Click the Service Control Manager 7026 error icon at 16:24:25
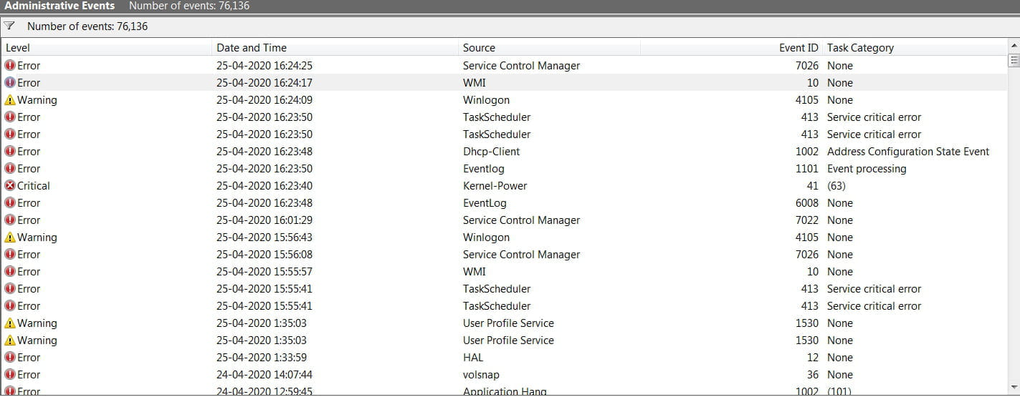Image resolution: width=1020 pixels, height=397 pixels. pyautogui.click(x=10, y=66)
